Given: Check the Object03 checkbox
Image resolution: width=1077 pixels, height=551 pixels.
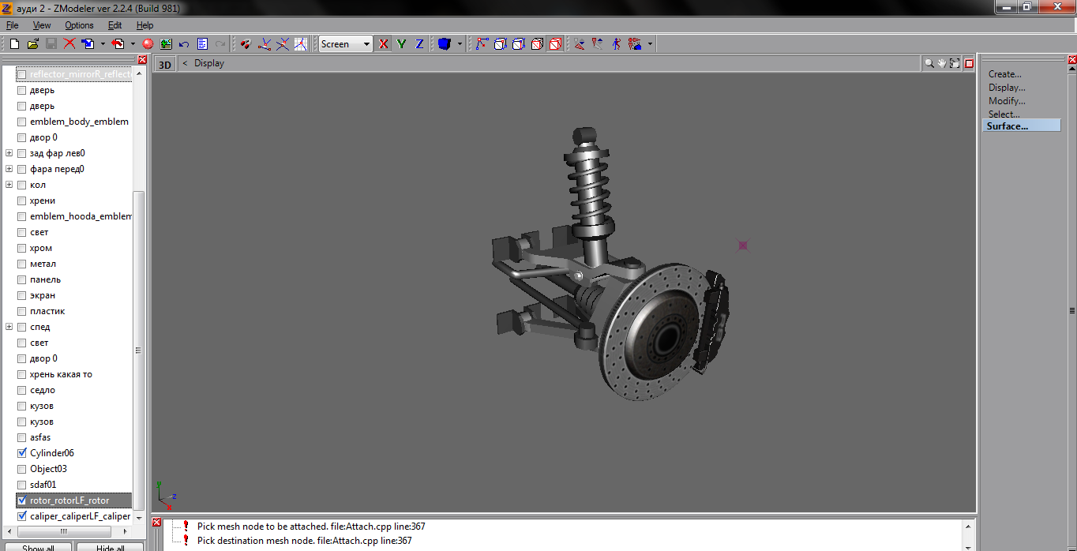Looking at the screenshot, I should tap(22, 469).
